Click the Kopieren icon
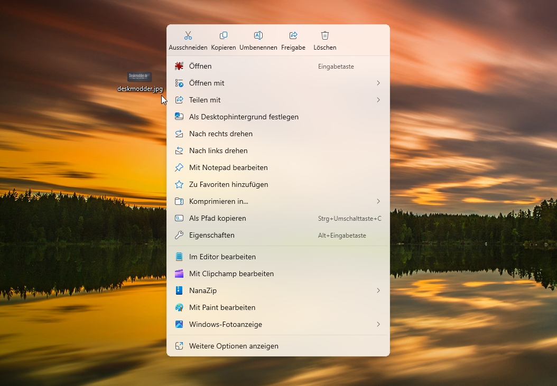This screenshot has width=557, height=386. click(x=224, y=35)
